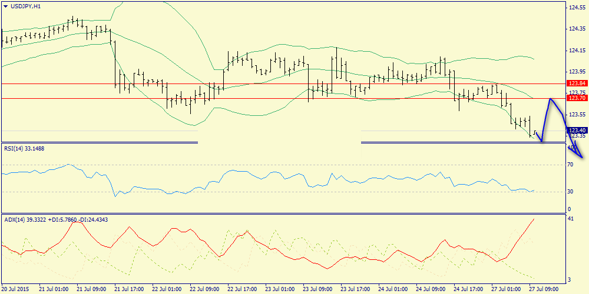The height and width of the screenshot is (294, 589).
Task: Click the 123.95 price scale value
Action: pyautogui.click(x=577, y=72)
